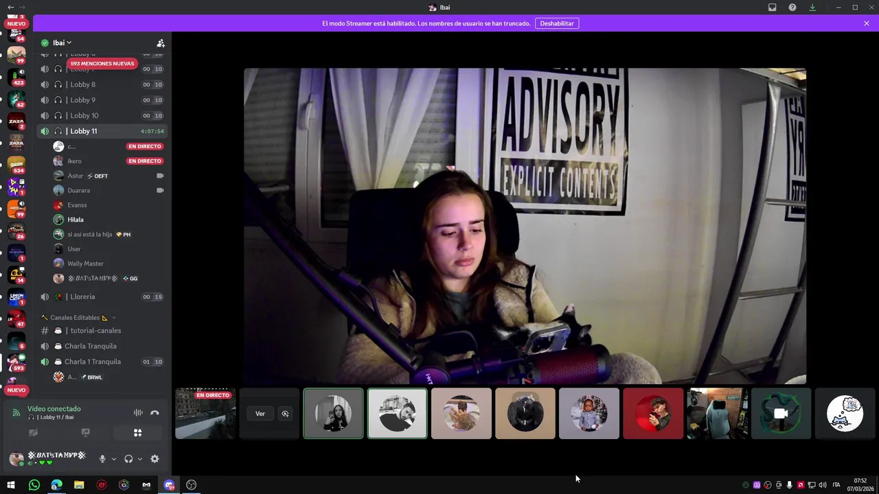Open Windows Start menu

tap(11, 485)
